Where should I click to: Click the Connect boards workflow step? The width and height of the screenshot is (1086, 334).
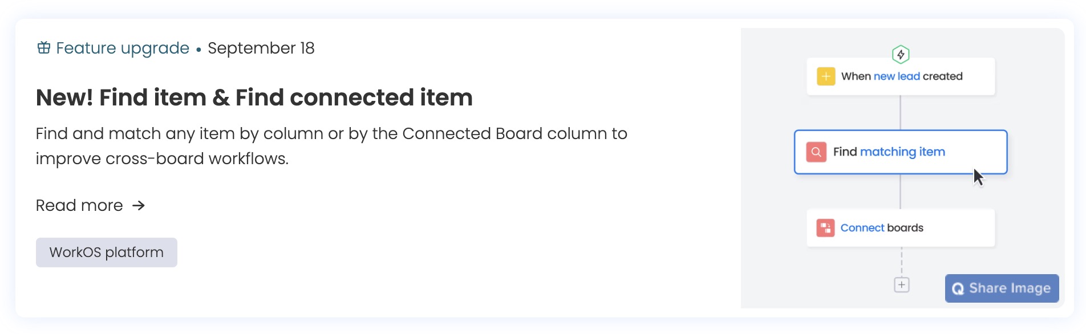(x=900, y=227)
